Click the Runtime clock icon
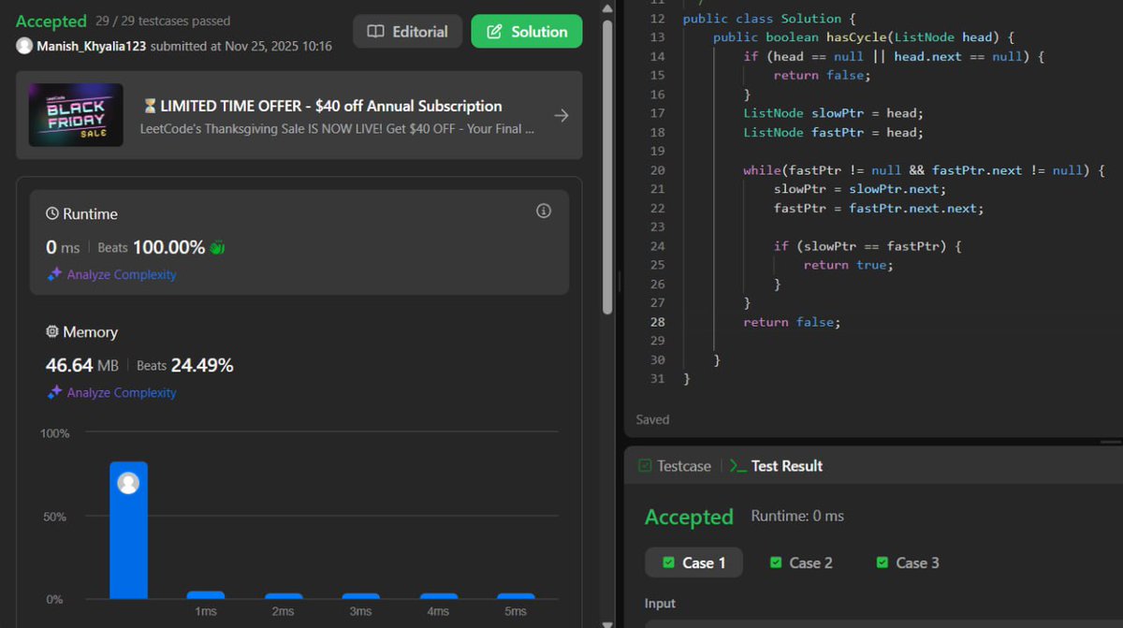Screen dimensions: 1123x628 click(51, 213)
